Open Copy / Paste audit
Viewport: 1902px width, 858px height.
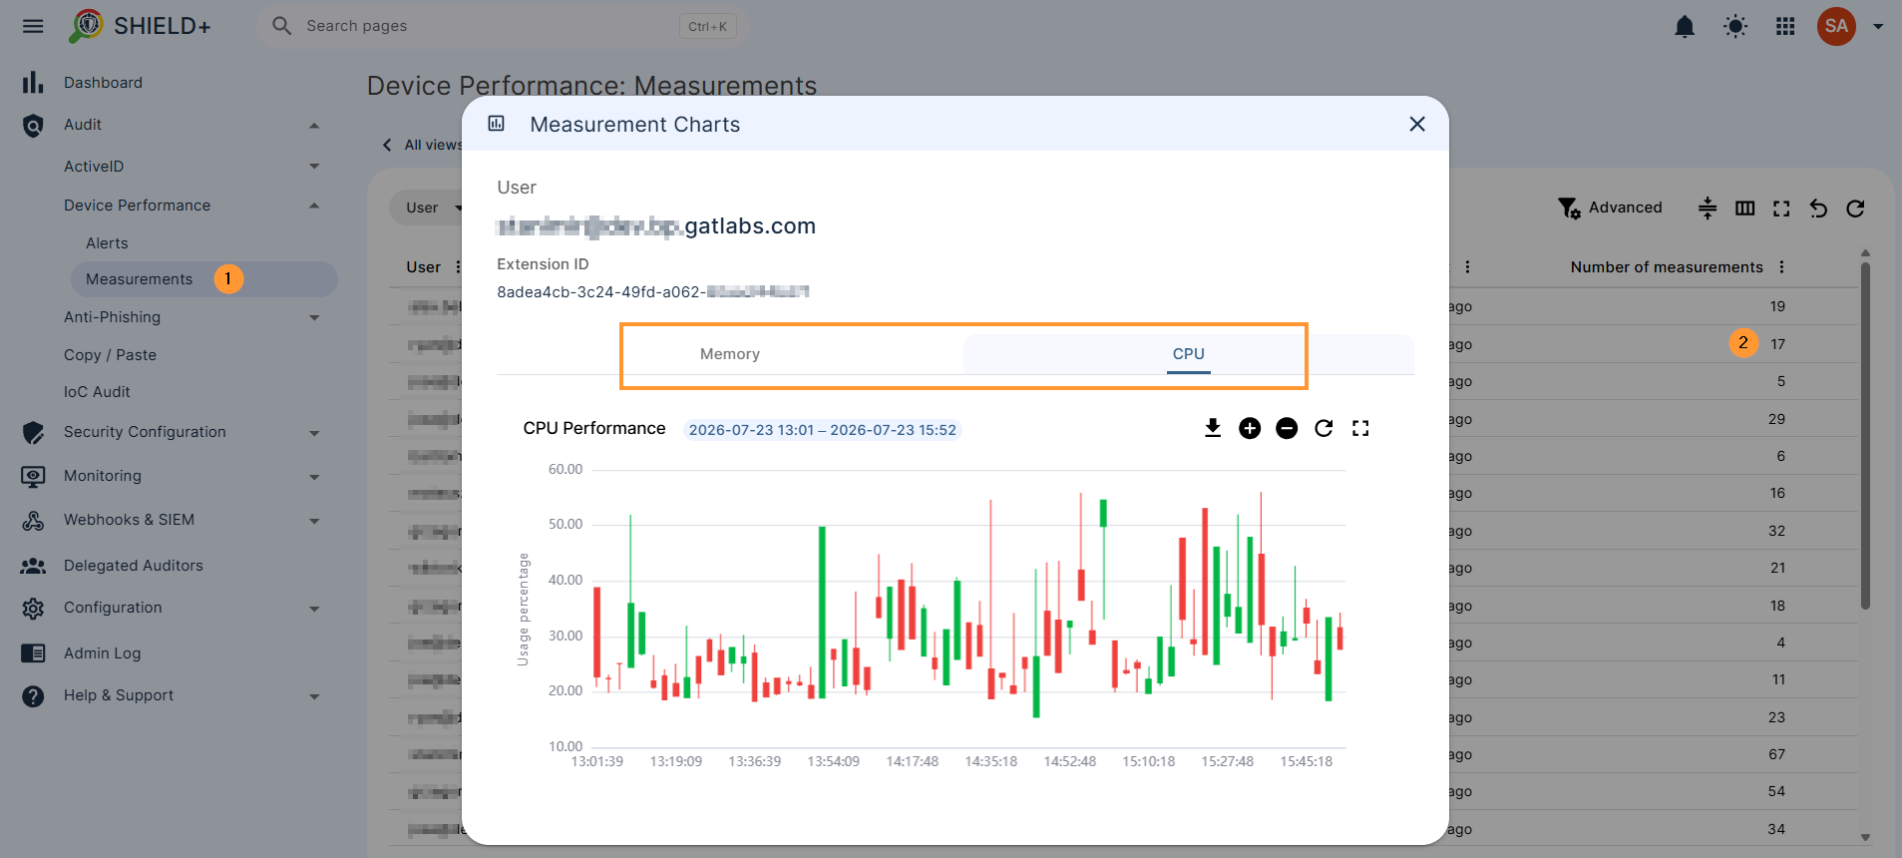110,355
